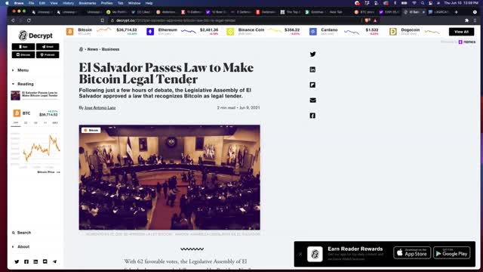Click the browser reload icon
The image size is (483, 272).
click(x=29, y=20)
